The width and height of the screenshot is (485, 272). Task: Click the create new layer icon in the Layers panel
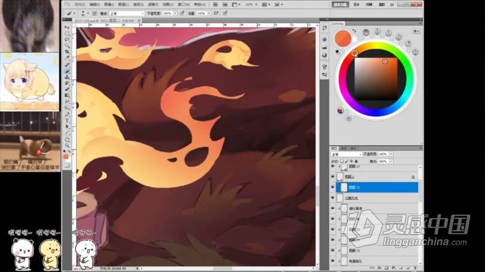(408, 268)
